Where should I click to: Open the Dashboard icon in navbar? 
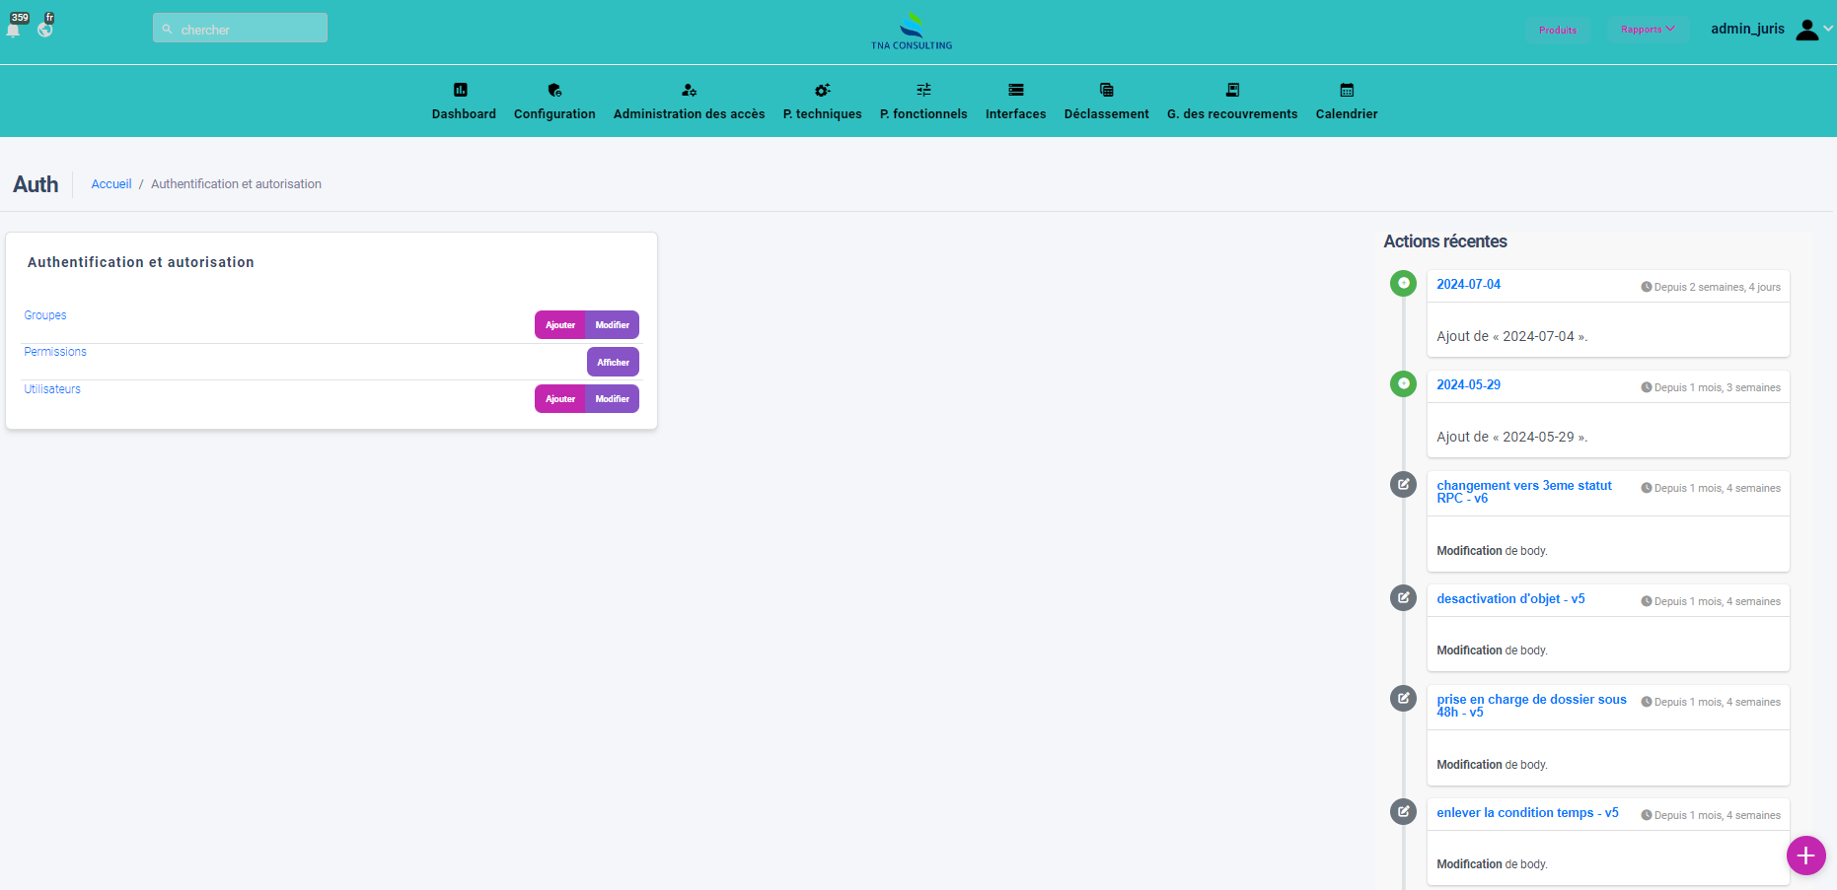click(x=460, y=90)
